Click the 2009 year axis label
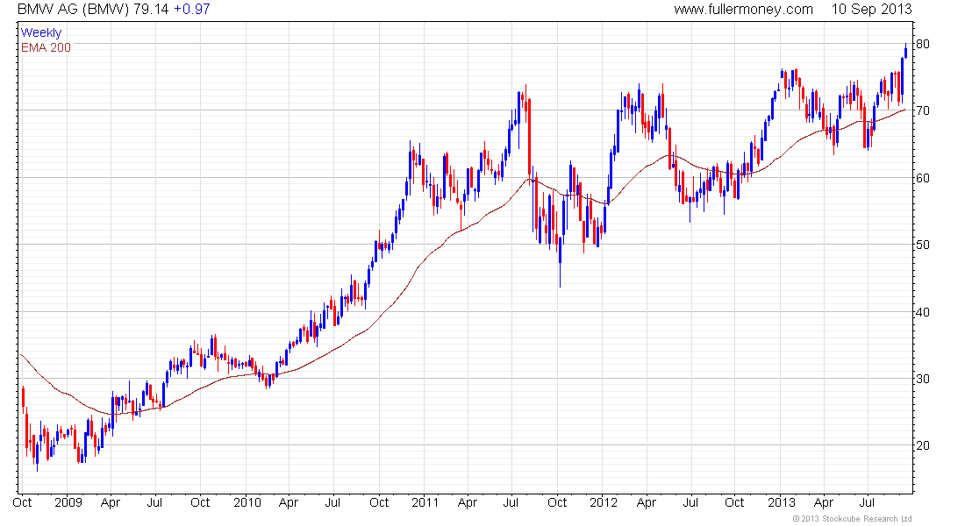965x526 pixels. coord(68,502)
